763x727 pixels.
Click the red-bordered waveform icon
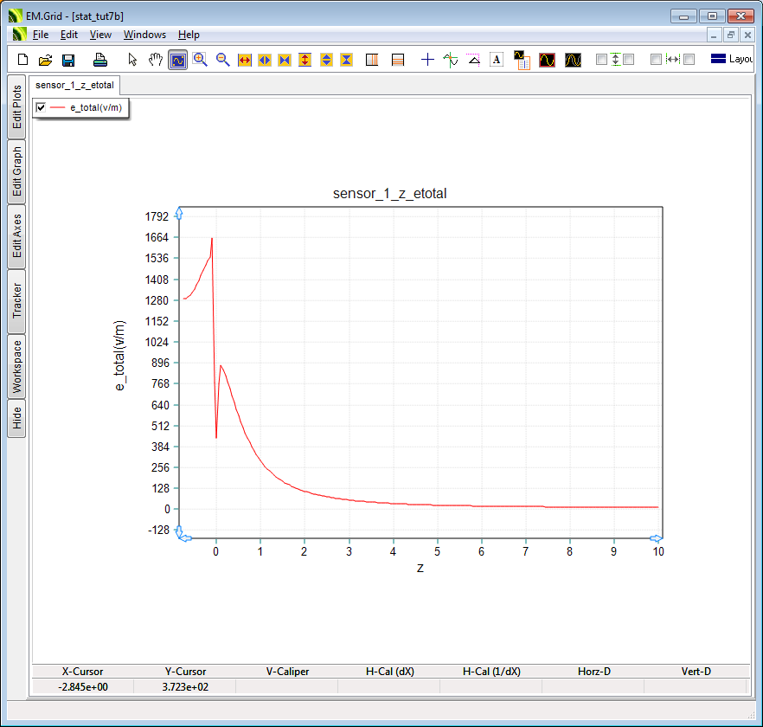point(547,60)
